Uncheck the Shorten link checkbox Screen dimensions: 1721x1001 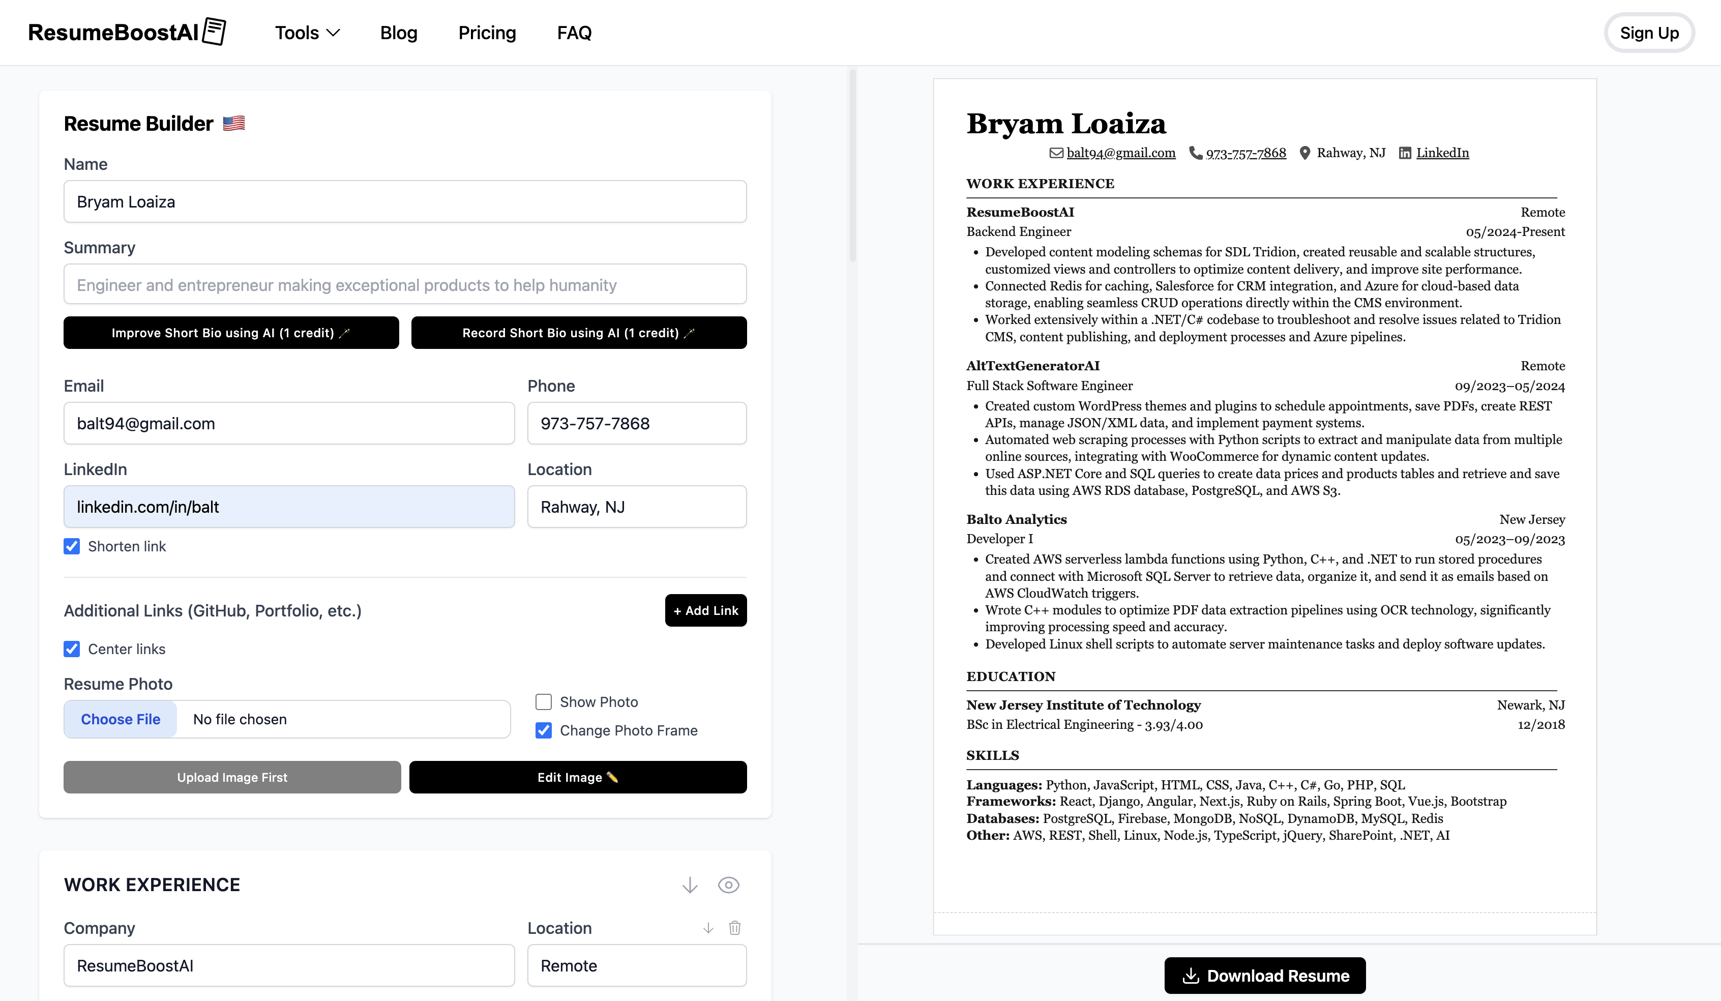pyautogui.click(x=71, y=546)
